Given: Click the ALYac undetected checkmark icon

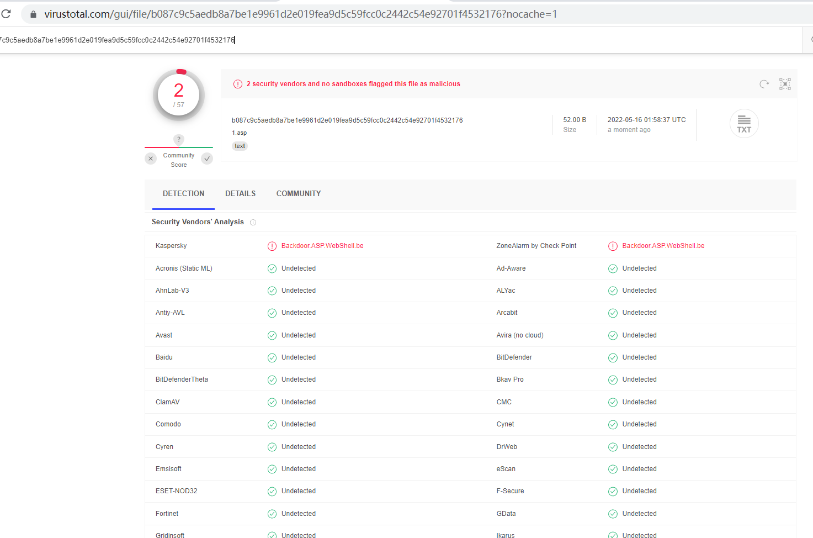Looking at the screenshot, I should click(x=613, y=291).
